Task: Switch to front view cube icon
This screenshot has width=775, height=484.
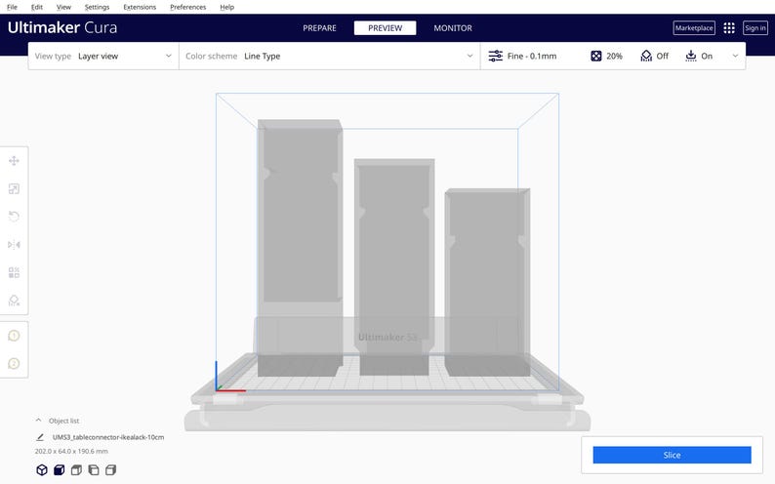Action: tap(59, 469)
